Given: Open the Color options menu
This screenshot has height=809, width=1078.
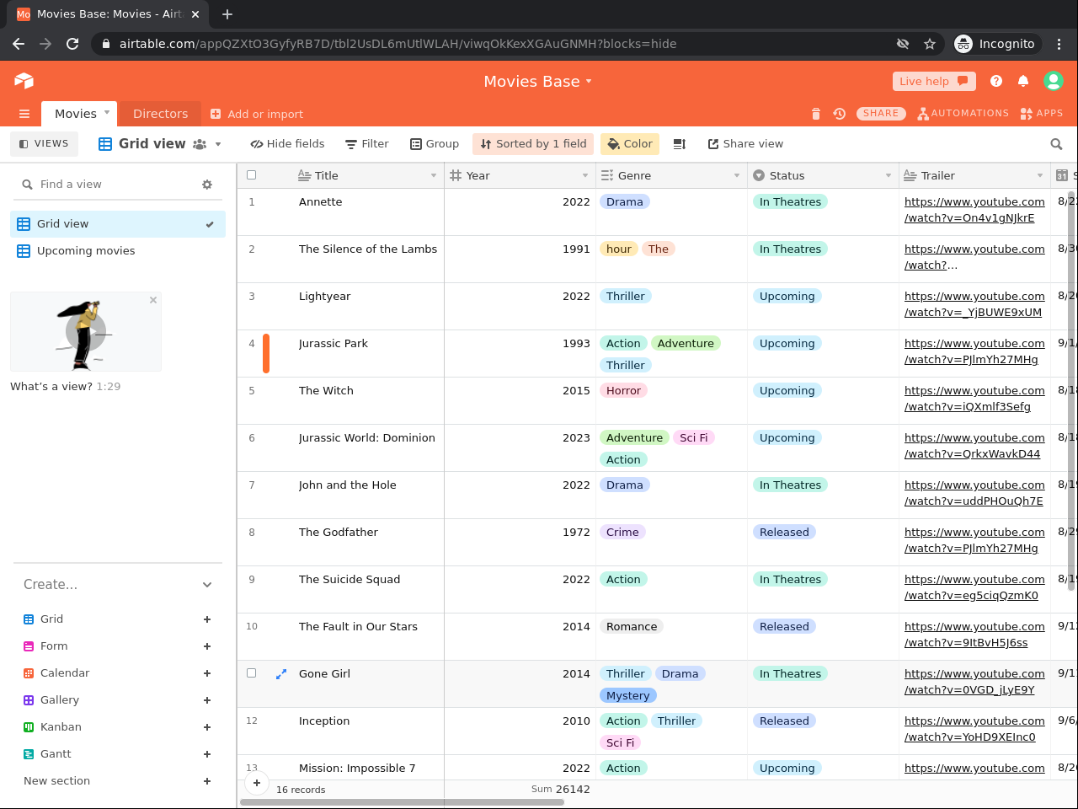Looking at the screenshot, I should [630, 144].
